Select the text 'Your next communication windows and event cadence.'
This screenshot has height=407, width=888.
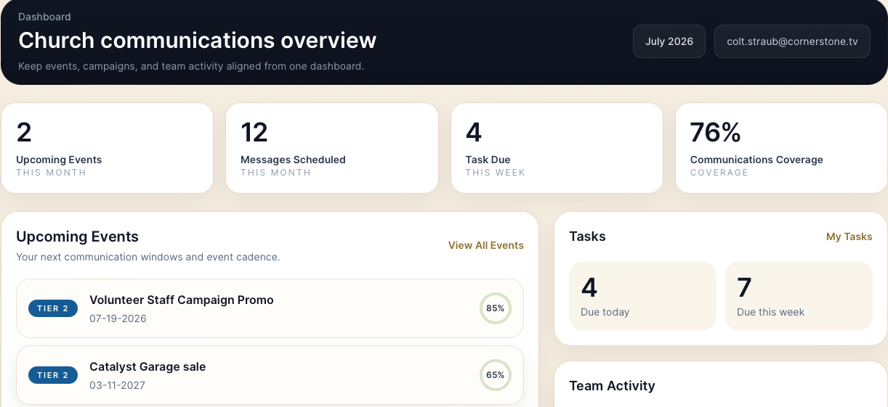tap(148, 257)
